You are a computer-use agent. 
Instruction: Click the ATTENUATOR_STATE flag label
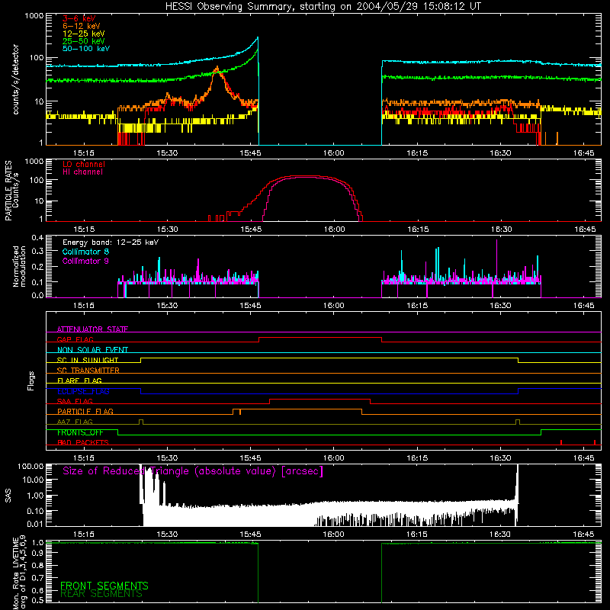pyautogui.click(x=92, y=329)
